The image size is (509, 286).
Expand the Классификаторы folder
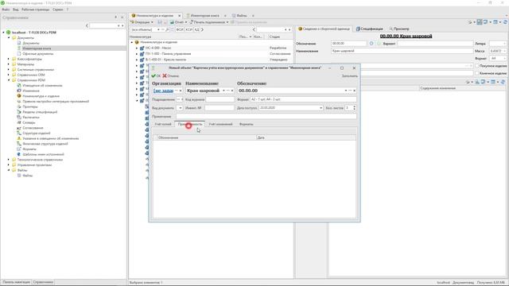click(x=9, y=59)
